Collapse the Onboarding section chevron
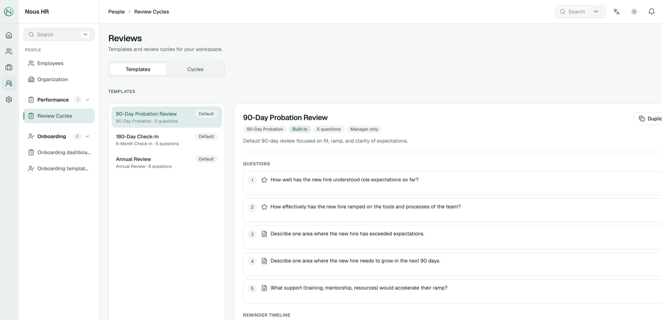The image size is (662, 320). [x=87, y=136]
